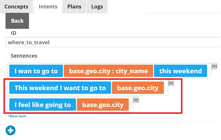Select the 'I wan to go to' chip
This screenshot has width=221, height=140.
pyautogui.click(x=36, y=71)
